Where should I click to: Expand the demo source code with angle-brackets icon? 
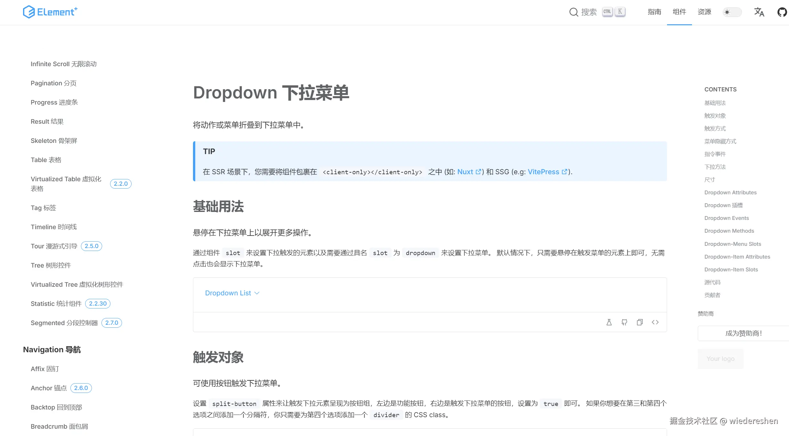[655, 322]
